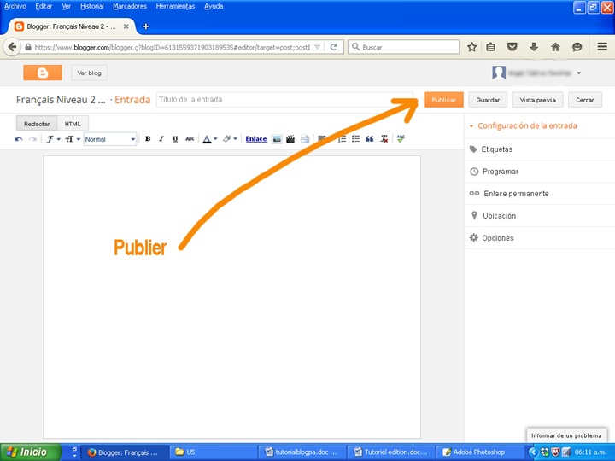Click the quote formatting icon

pos(370,139)
